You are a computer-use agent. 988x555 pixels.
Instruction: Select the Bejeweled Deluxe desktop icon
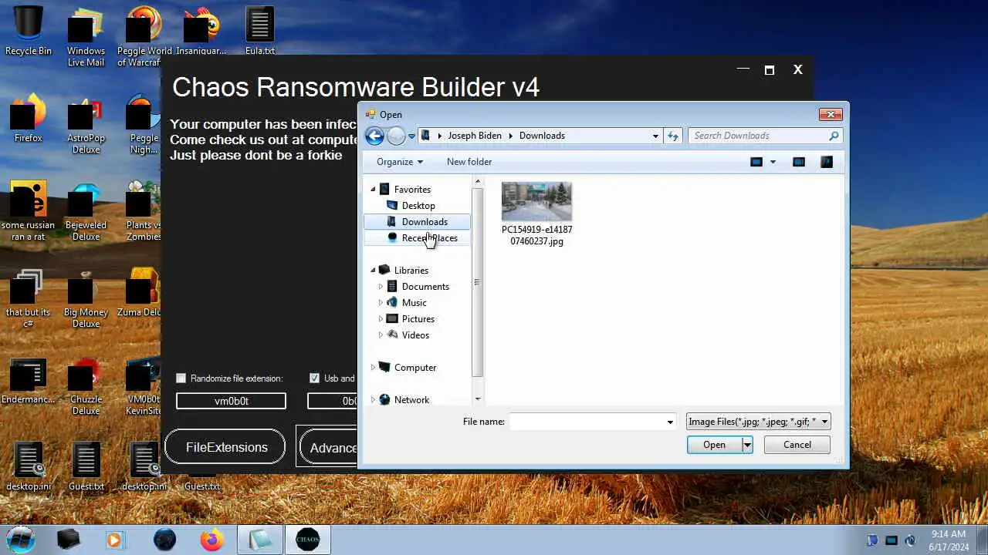tap(86, 212)
